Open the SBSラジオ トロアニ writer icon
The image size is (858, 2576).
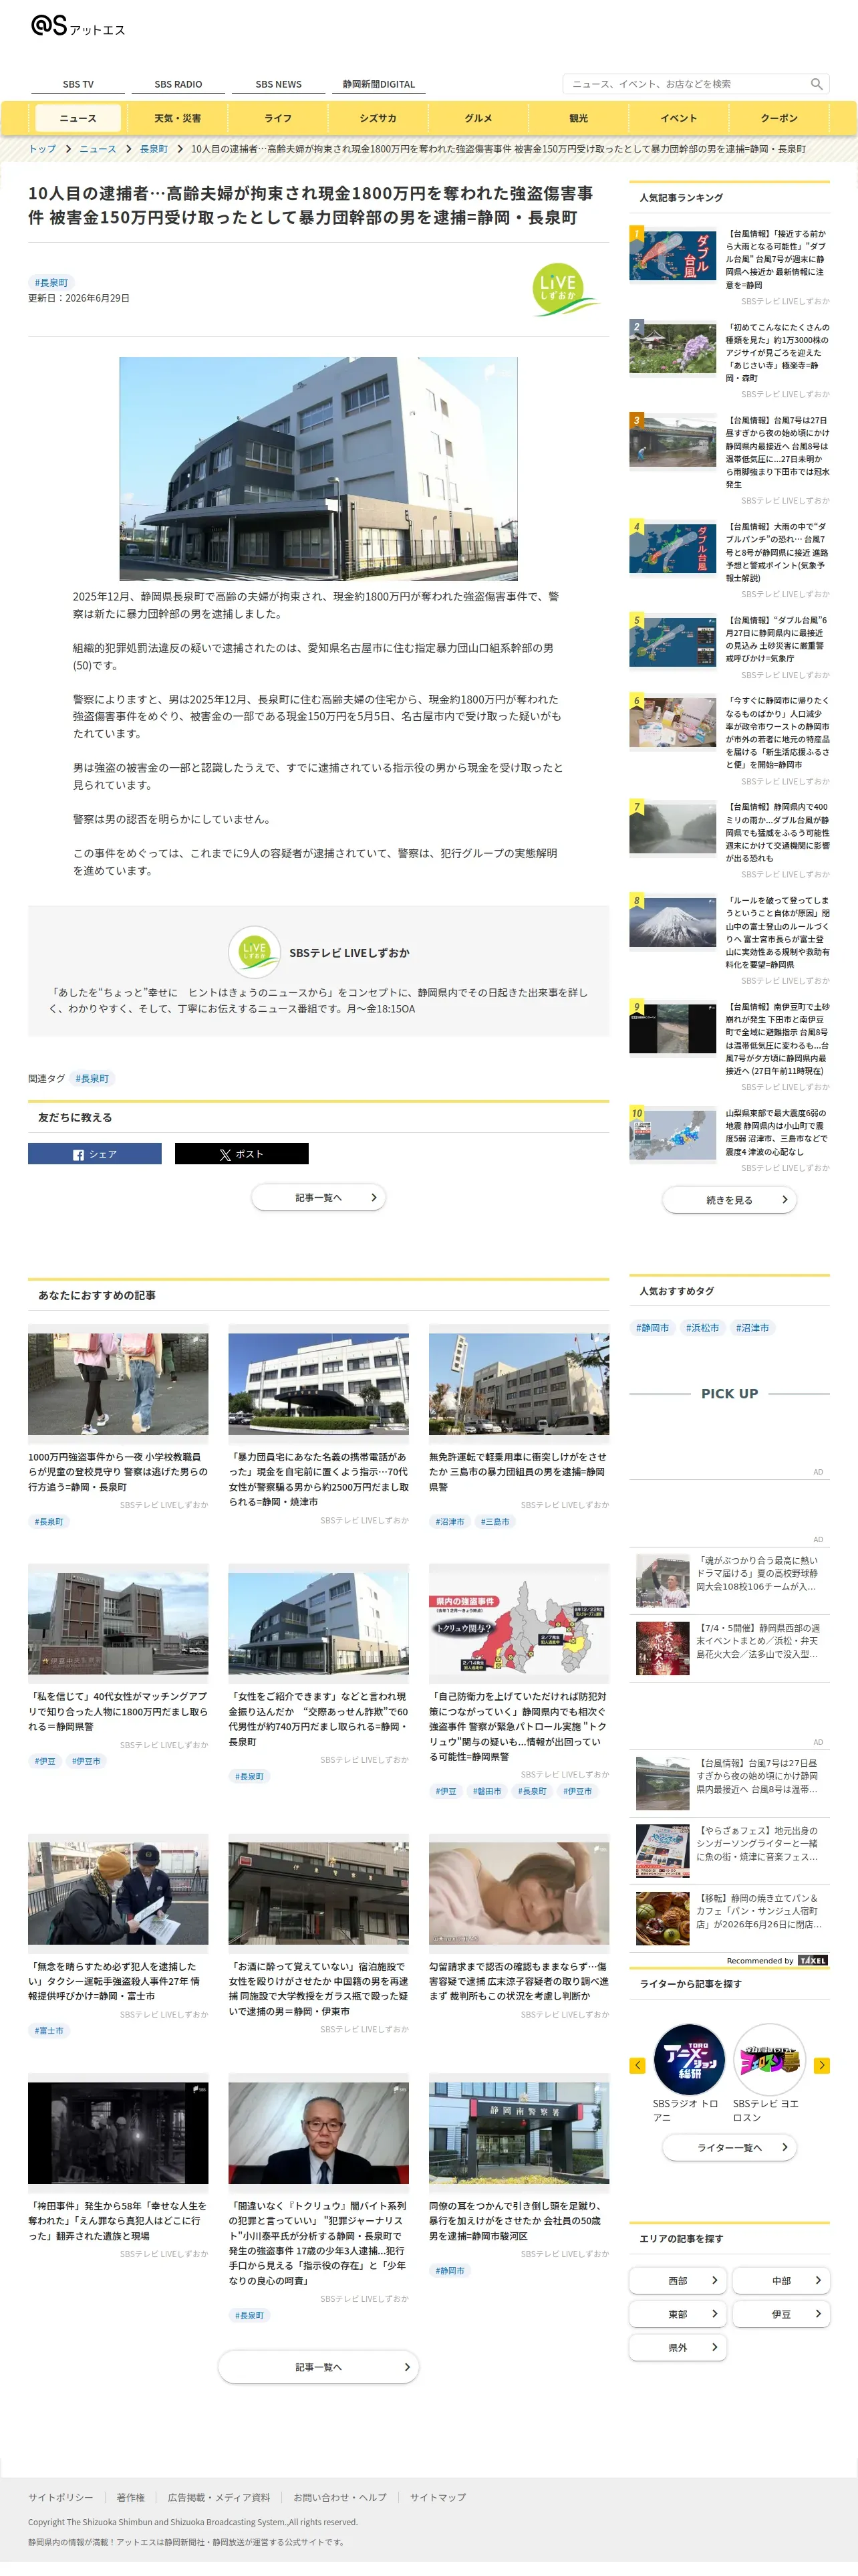click(689, 2060)
